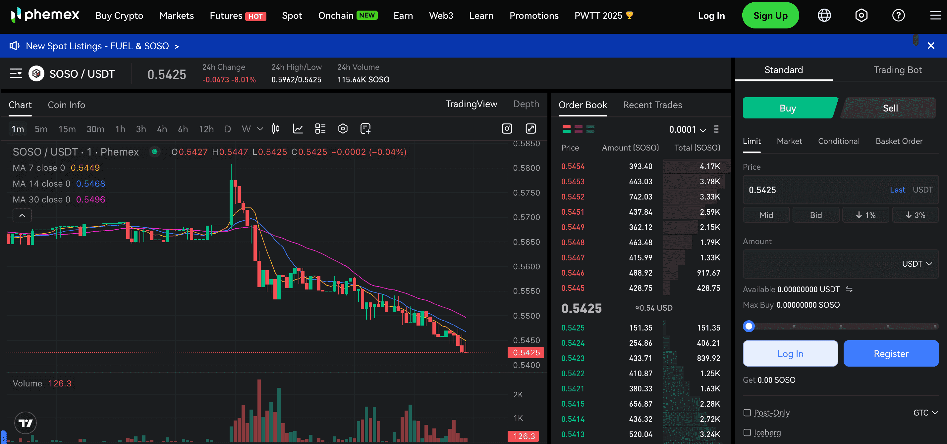Click the 0.5454 ask price row
This screenshot has height=444, width=947.
click(x=640, y=166)
